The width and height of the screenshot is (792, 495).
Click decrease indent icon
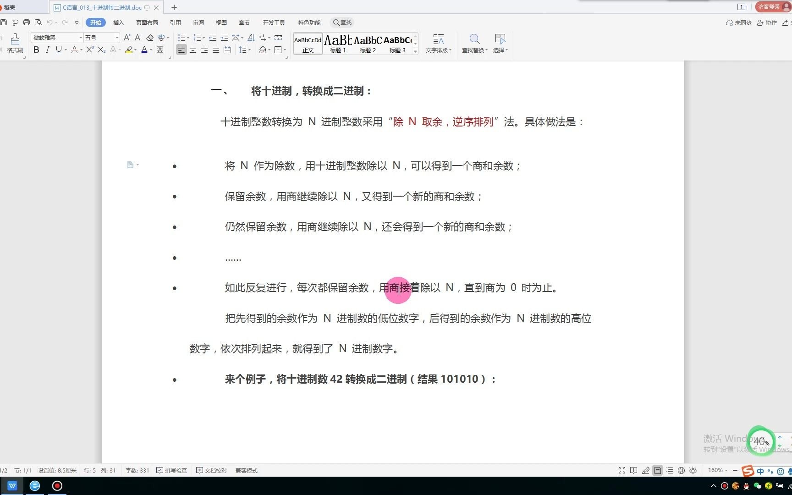pyautogui.click(x=213, y=38)
